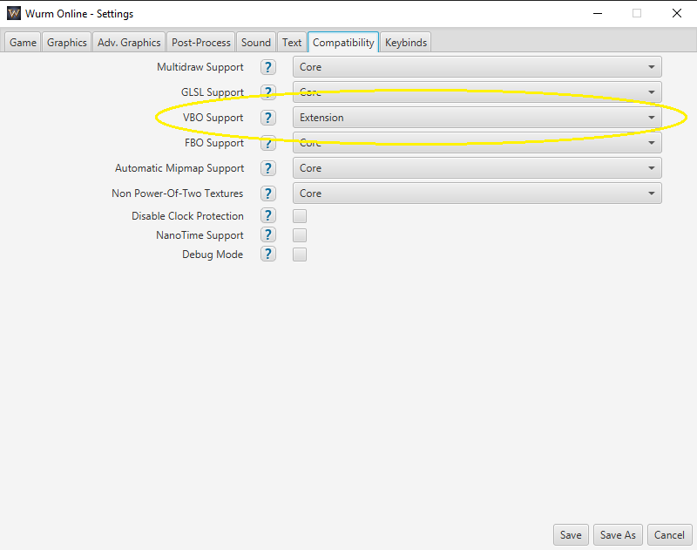697x550 pixels.
Task: Expand the VBO Support dropdown set to Extension
Action: pos(477,118)
